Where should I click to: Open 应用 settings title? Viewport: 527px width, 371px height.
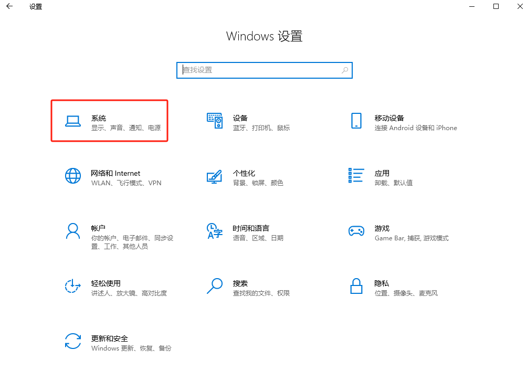click(x=382, y=173)
